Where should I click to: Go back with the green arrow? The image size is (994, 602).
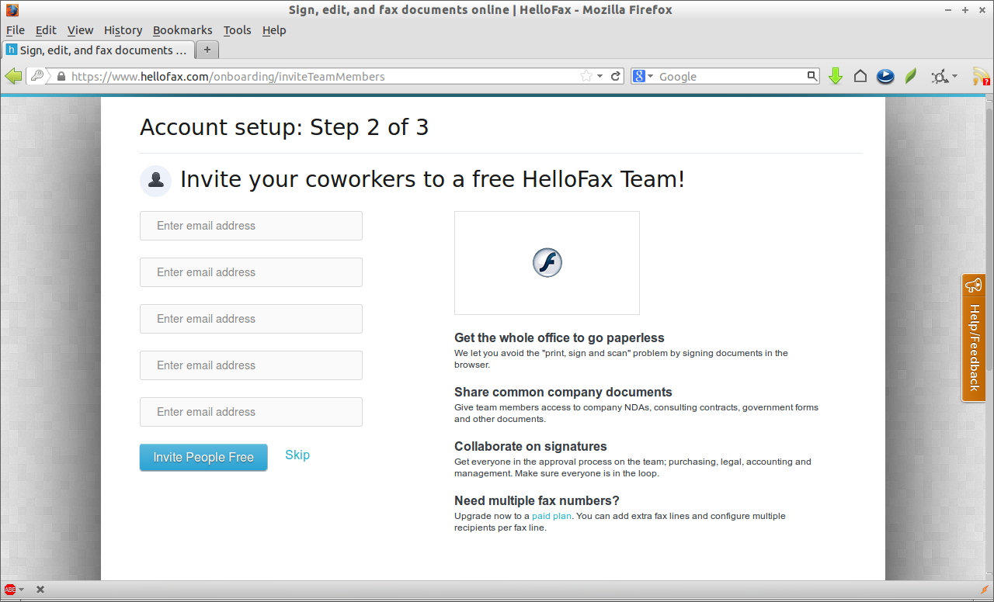13,76
